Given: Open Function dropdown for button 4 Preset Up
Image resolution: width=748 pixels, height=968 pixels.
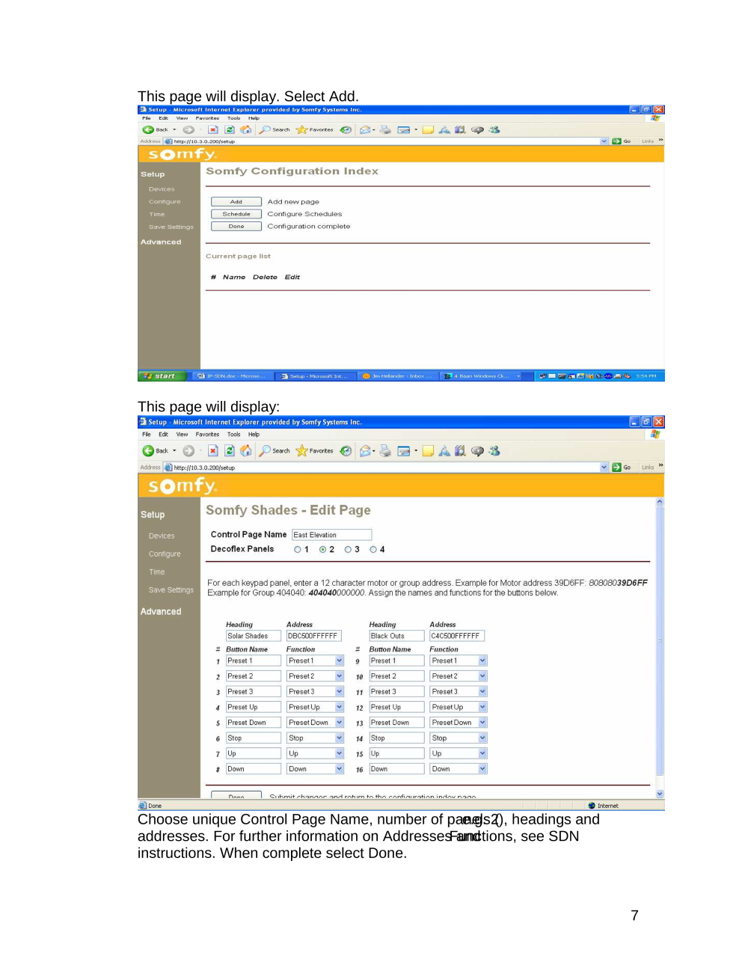Looking at the screenshot, I should [339, 708].
